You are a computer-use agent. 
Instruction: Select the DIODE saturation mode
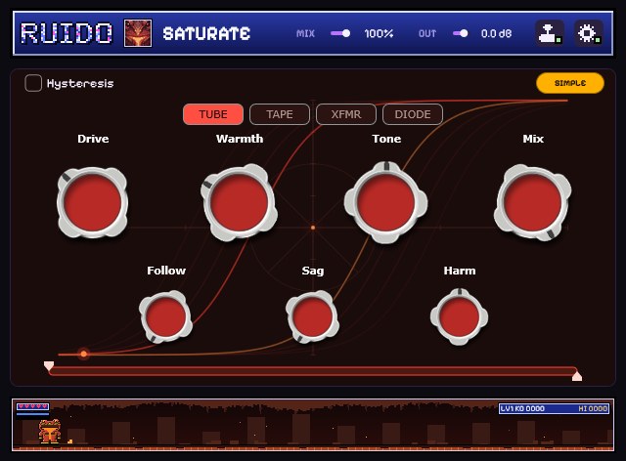413,114
